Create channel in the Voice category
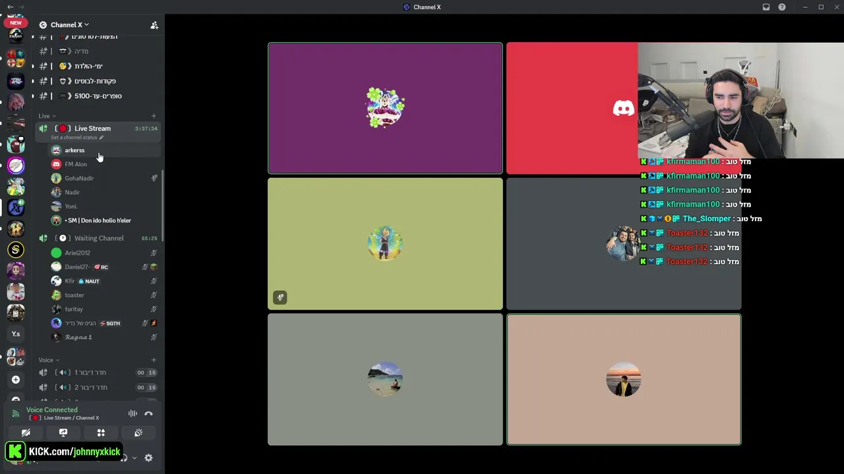The height and width of the screenshot is (474, 844). click(x=154, y=360)
